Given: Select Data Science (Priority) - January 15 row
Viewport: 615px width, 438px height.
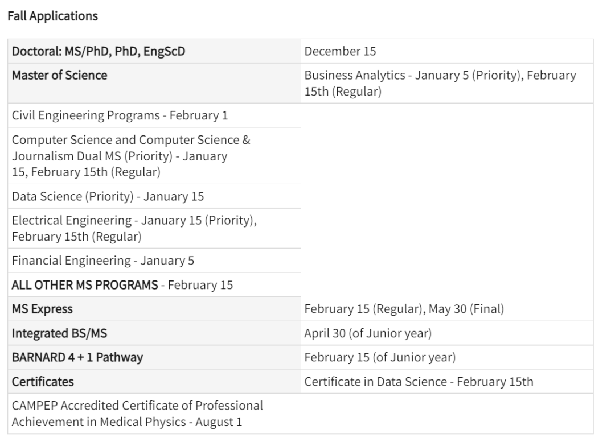Looking at the screenshot, I should (x=108, y=196).
